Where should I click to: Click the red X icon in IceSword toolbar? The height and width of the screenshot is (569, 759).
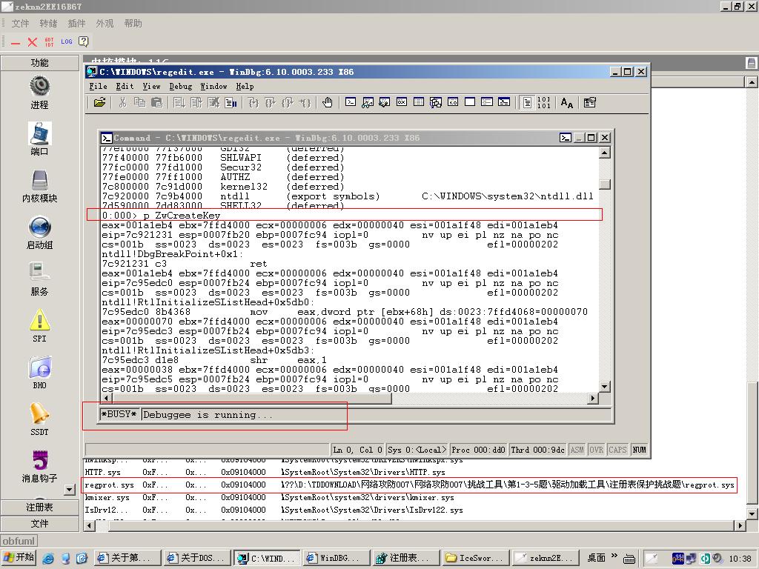point(33,42)
